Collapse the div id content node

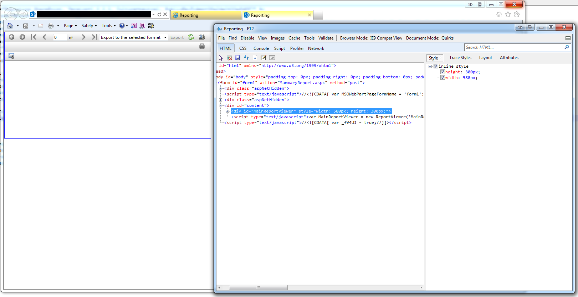point(220,105)
